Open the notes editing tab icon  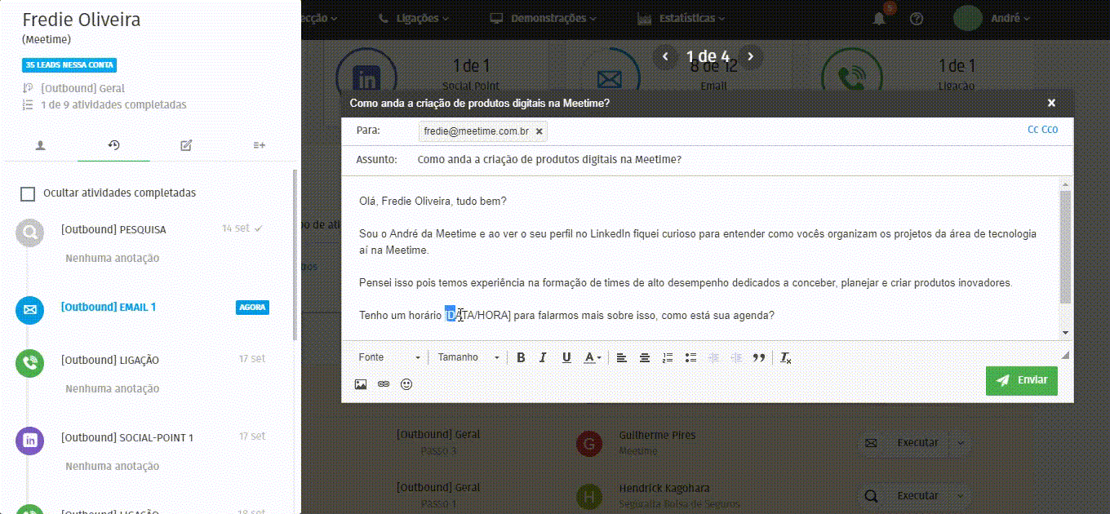tap(185, 144)
